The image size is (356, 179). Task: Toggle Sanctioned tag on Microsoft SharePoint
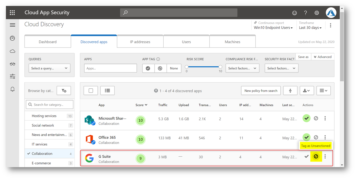tap(306, 118)
